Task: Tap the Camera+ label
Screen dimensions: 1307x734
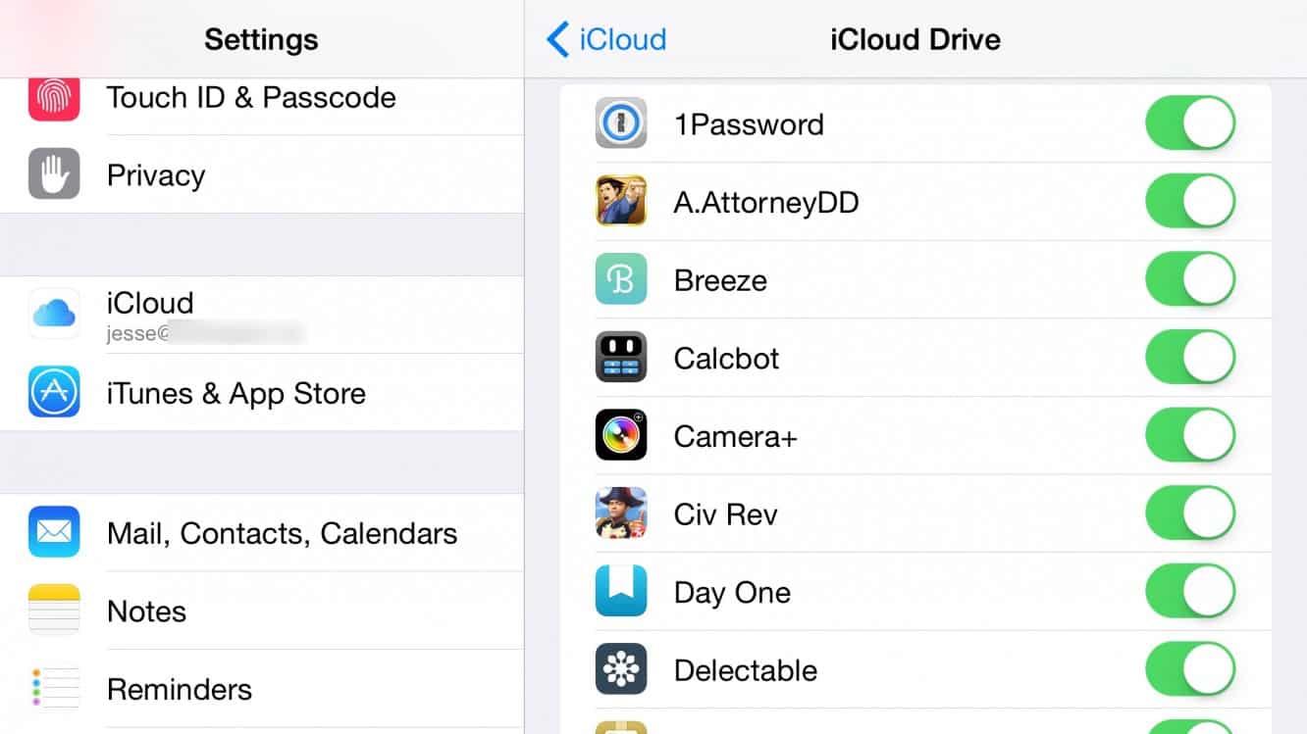Action: point(736,436)
